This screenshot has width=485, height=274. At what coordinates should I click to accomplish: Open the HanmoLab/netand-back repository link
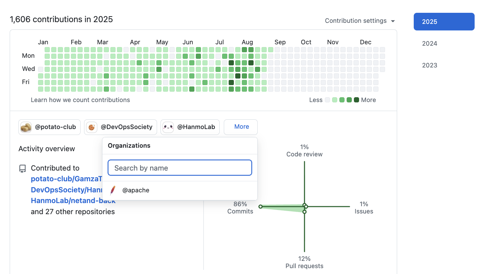(x=73, y=201)
